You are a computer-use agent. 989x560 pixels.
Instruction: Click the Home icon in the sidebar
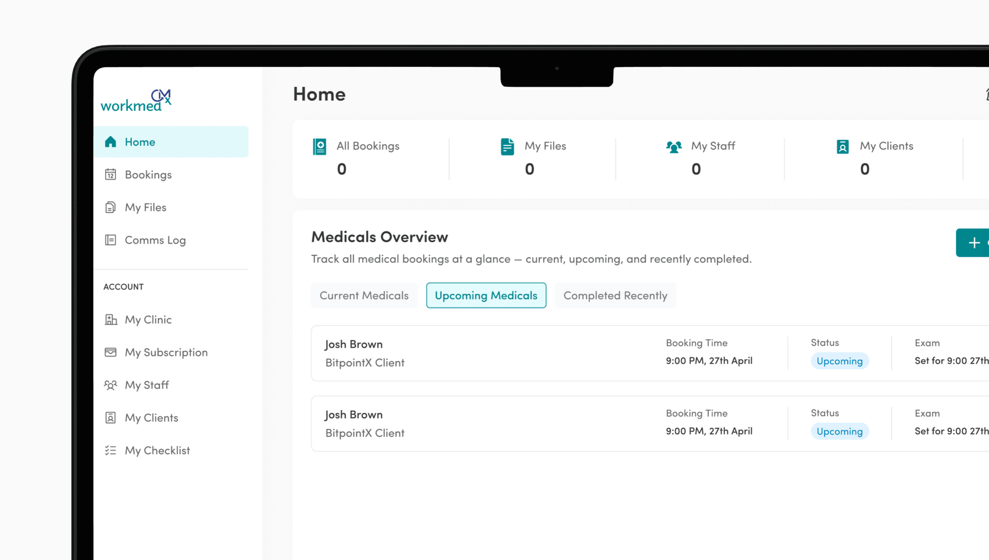click(110, 142)
